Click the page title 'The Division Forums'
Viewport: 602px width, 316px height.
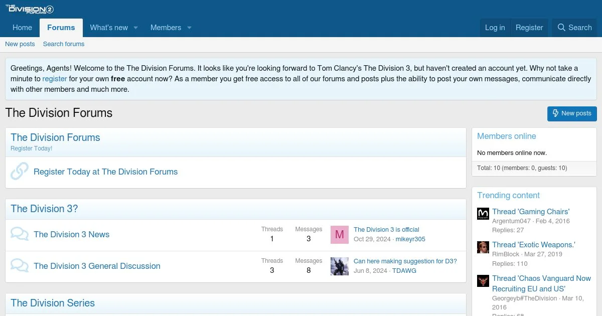59,113
